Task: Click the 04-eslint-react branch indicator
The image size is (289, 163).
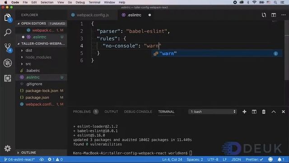Action: [x=19, y=159]
